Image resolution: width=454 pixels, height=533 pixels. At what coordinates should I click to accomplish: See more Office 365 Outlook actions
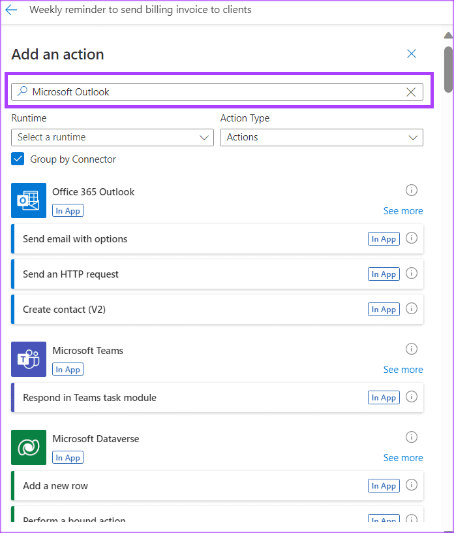point(402,211)
